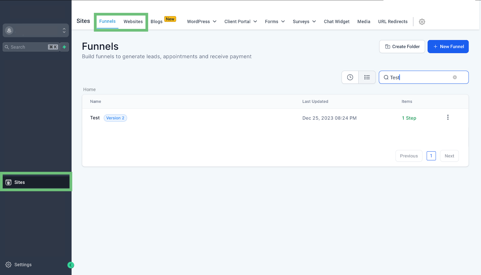
Task: Select the list view icon
Action: (367, 77)
